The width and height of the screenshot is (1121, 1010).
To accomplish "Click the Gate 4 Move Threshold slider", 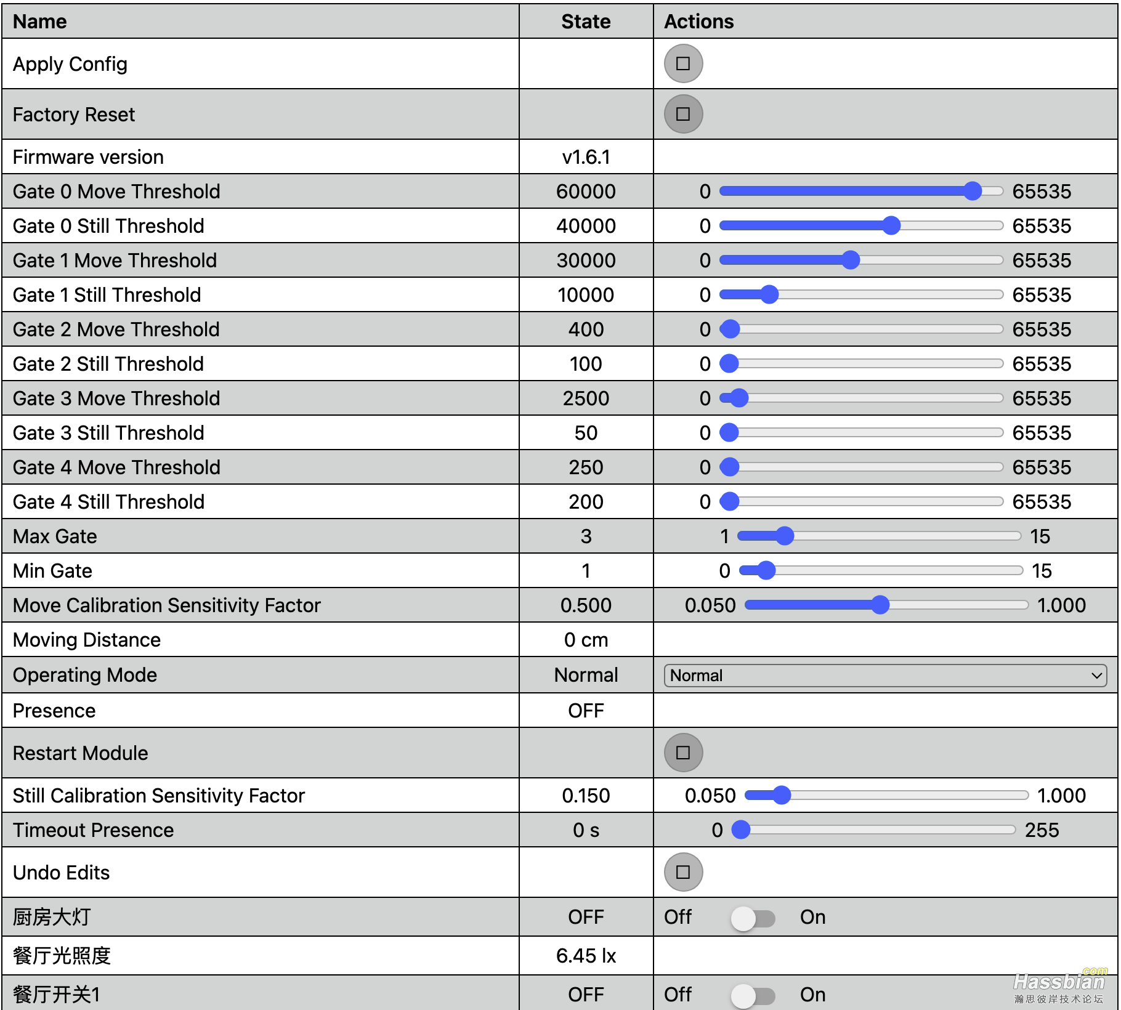I will pos(861,467).
